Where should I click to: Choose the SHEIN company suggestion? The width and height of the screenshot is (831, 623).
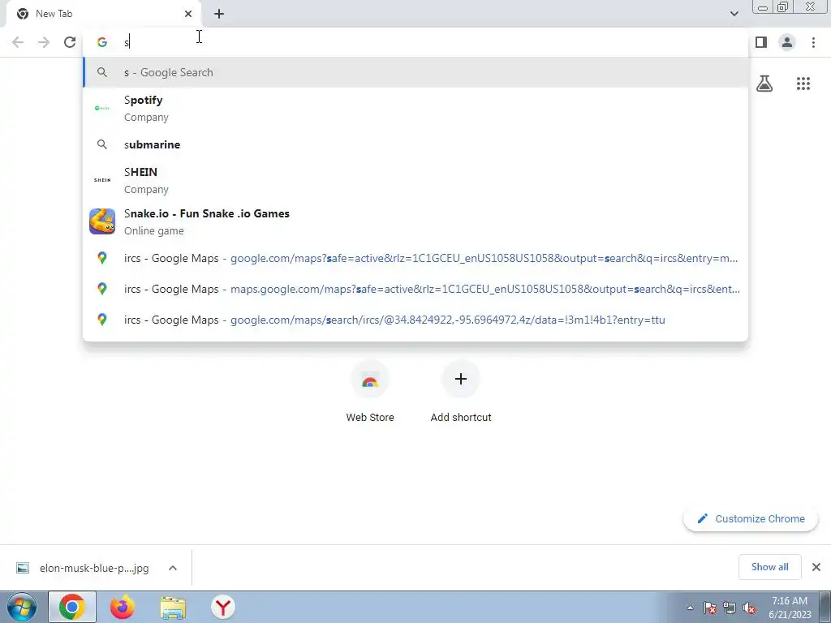[x=415, y=180]
